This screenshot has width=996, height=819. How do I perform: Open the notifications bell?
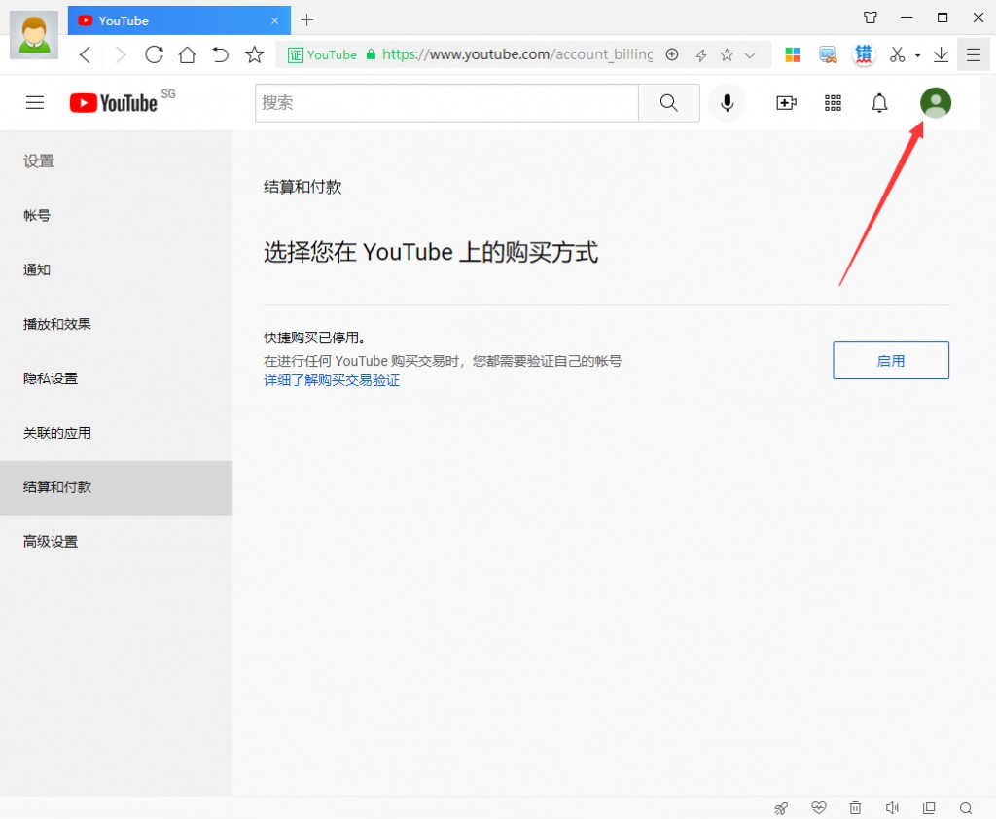pyautogui.click(x=879, y=103)
